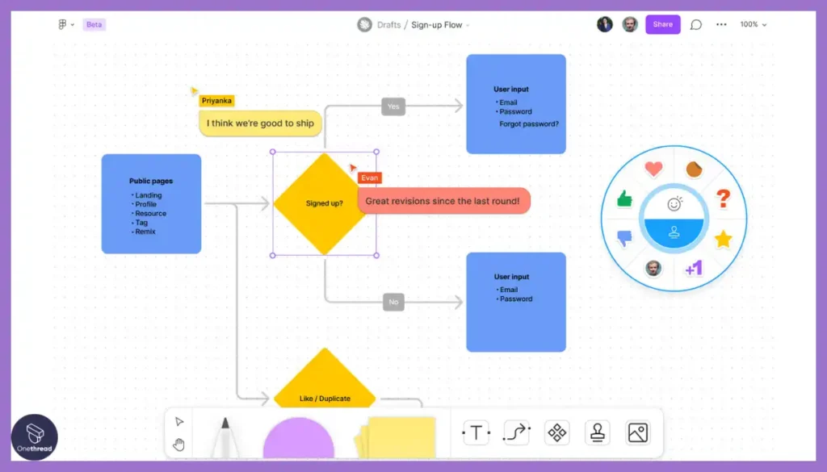Click Evan's cursor name tag

click(370, 178)
